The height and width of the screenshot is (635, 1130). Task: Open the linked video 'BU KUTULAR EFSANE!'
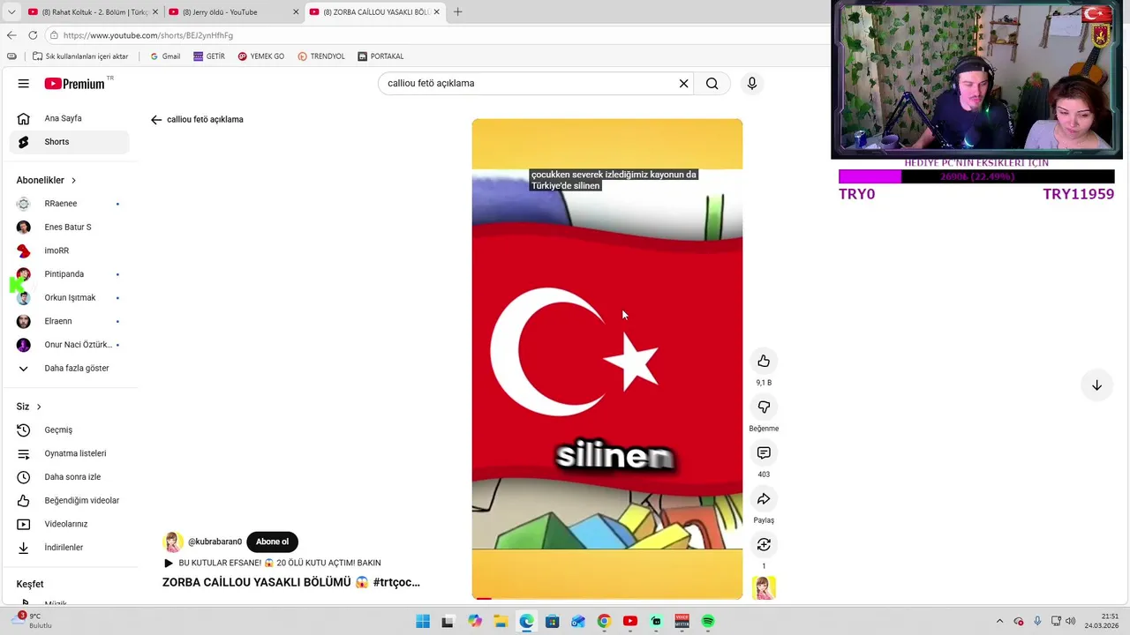(272, 563)
